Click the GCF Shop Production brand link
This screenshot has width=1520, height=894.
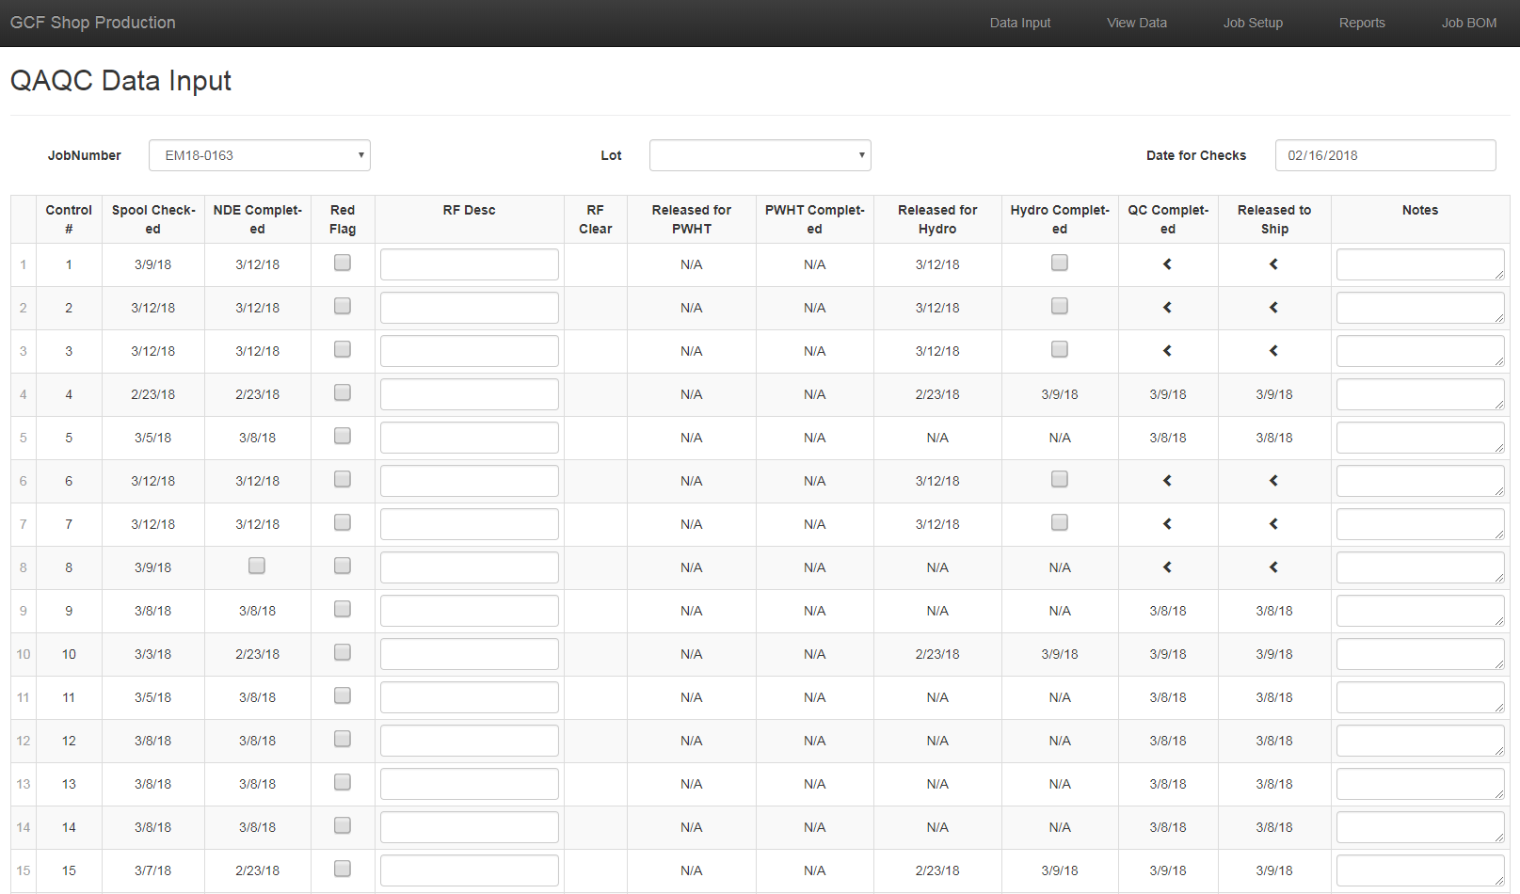[93, 23]
